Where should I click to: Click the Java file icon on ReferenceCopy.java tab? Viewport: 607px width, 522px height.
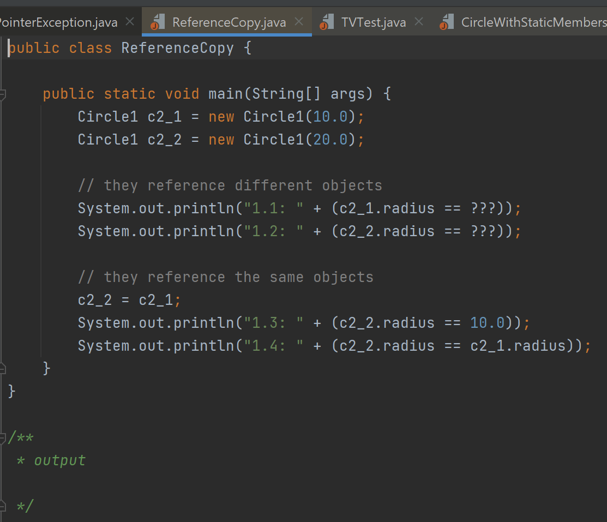coord(157,22)
